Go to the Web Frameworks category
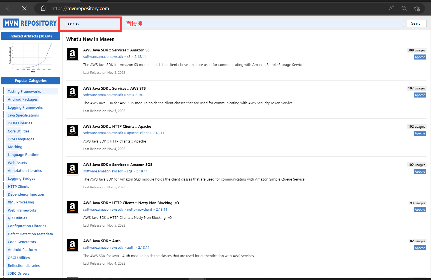Viewport: 431px width, 280px height. 22,210
